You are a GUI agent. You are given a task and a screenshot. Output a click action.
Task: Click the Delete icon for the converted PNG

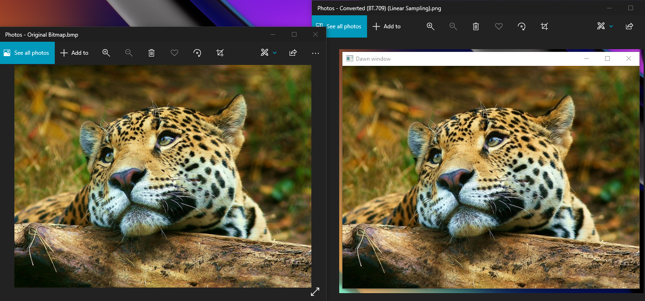click(x=476, y=26)
